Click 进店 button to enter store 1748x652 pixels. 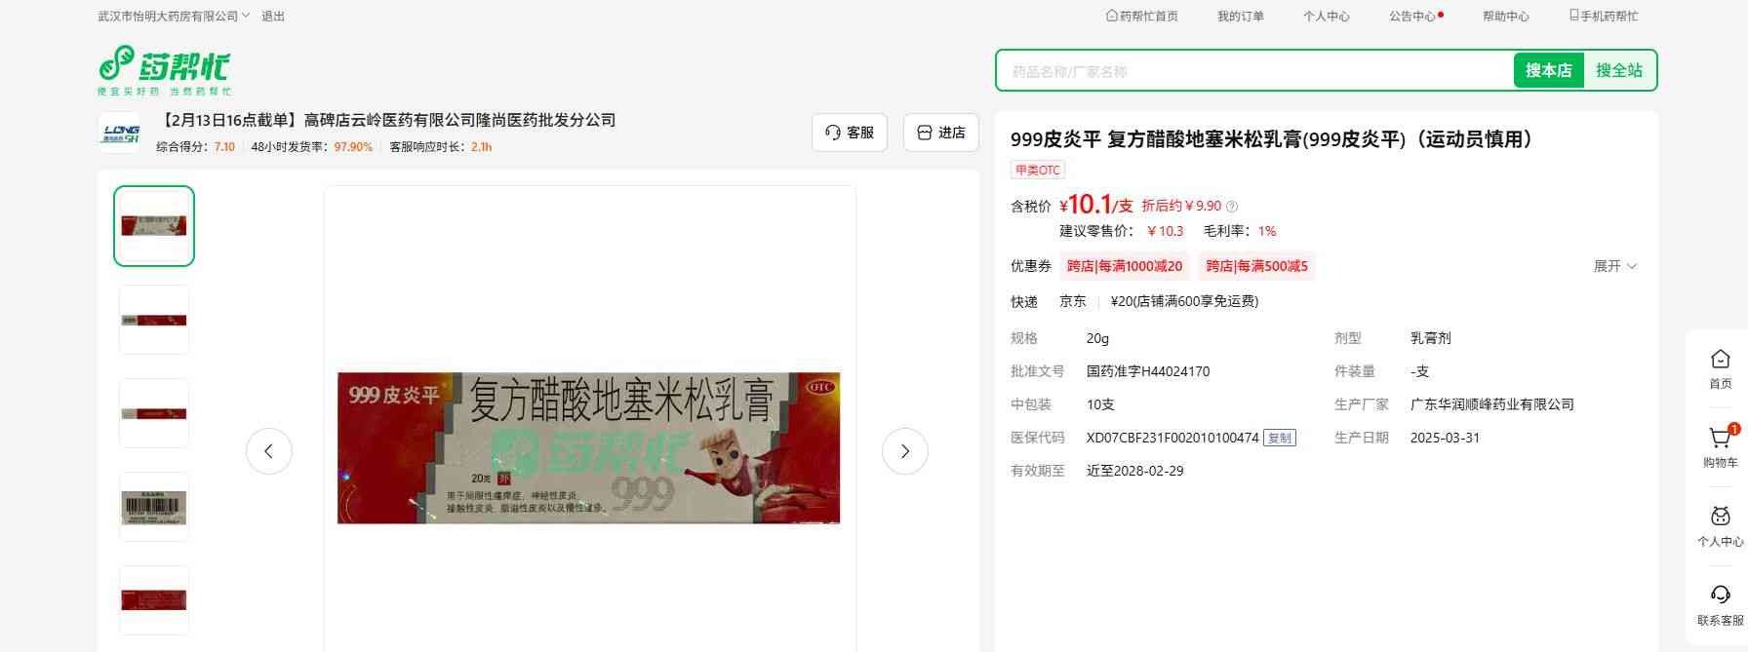click(940, 133)
